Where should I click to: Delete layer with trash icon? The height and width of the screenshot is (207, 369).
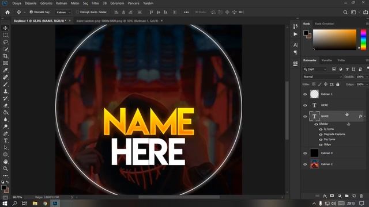click(x=362, y=195)
